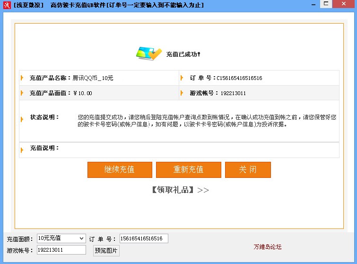Click the ¥10.00 face value

point(83,93)
